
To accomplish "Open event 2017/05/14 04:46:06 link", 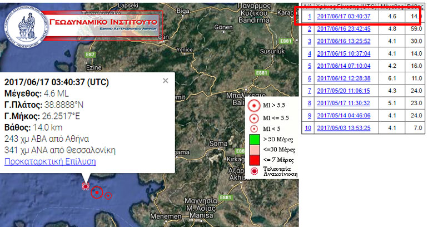I will pyautogui.click(x=344, y=116).
